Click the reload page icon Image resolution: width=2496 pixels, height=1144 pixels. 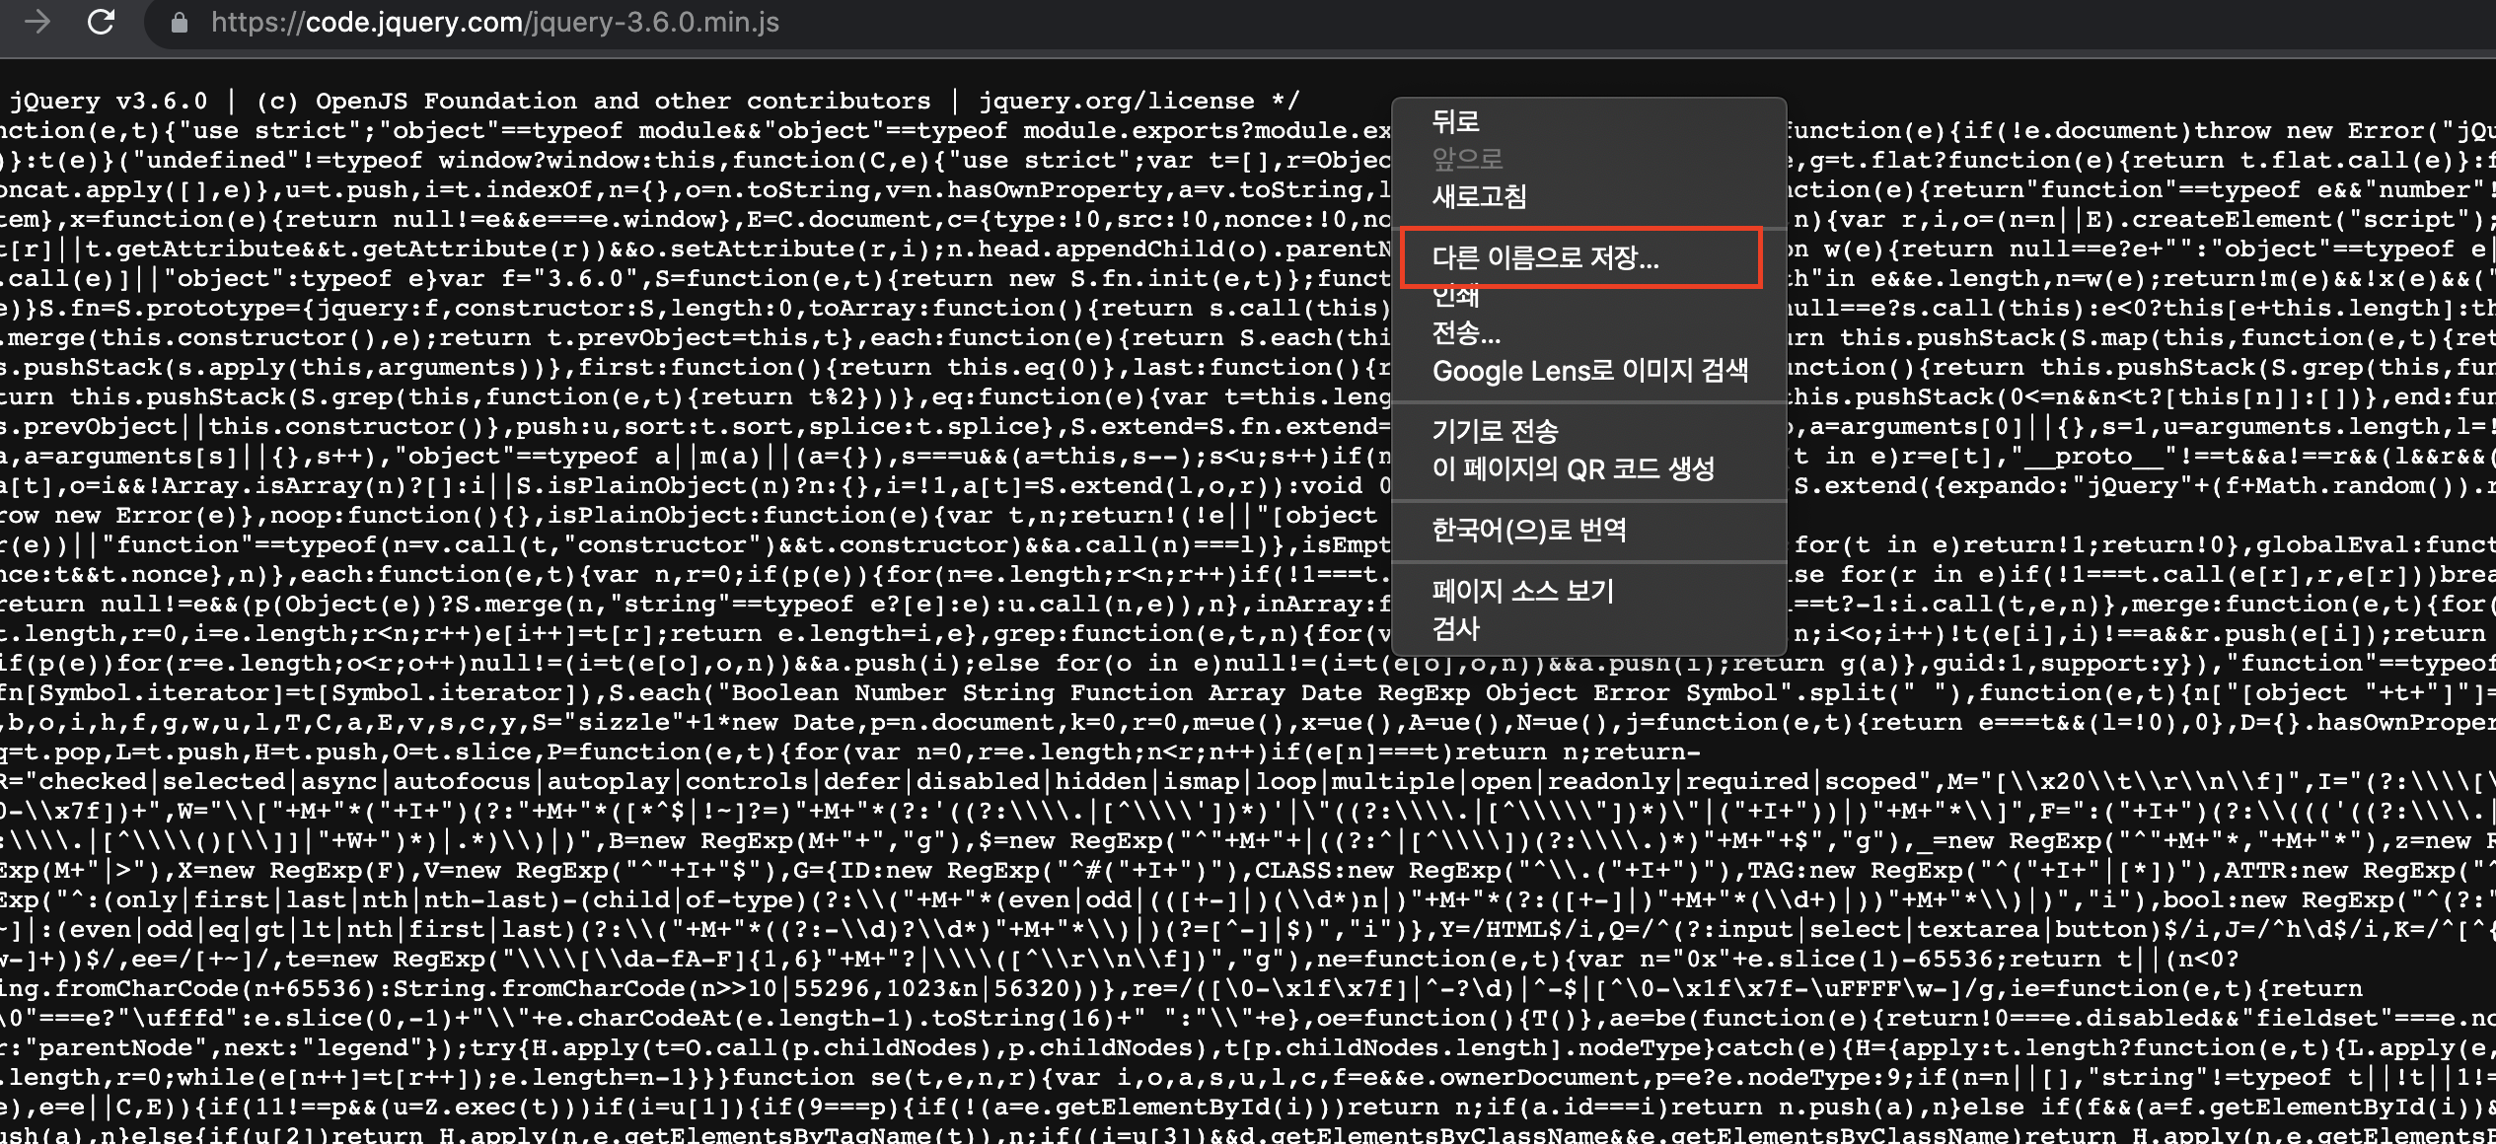(x=101, y=22)
